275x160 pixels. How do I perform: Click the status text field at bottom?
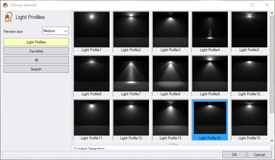(x=111, y=155)
